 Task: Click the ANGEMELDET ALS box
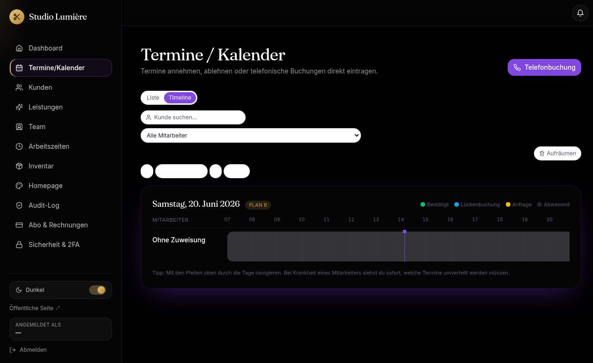tap(60, 329)
